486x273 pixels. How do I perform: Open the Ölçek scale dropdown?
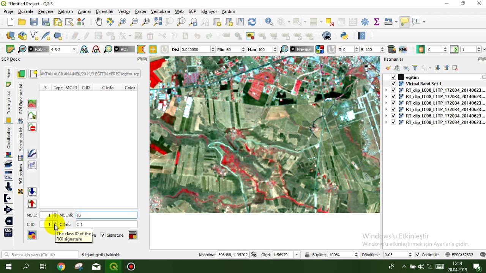pos(297,255)
